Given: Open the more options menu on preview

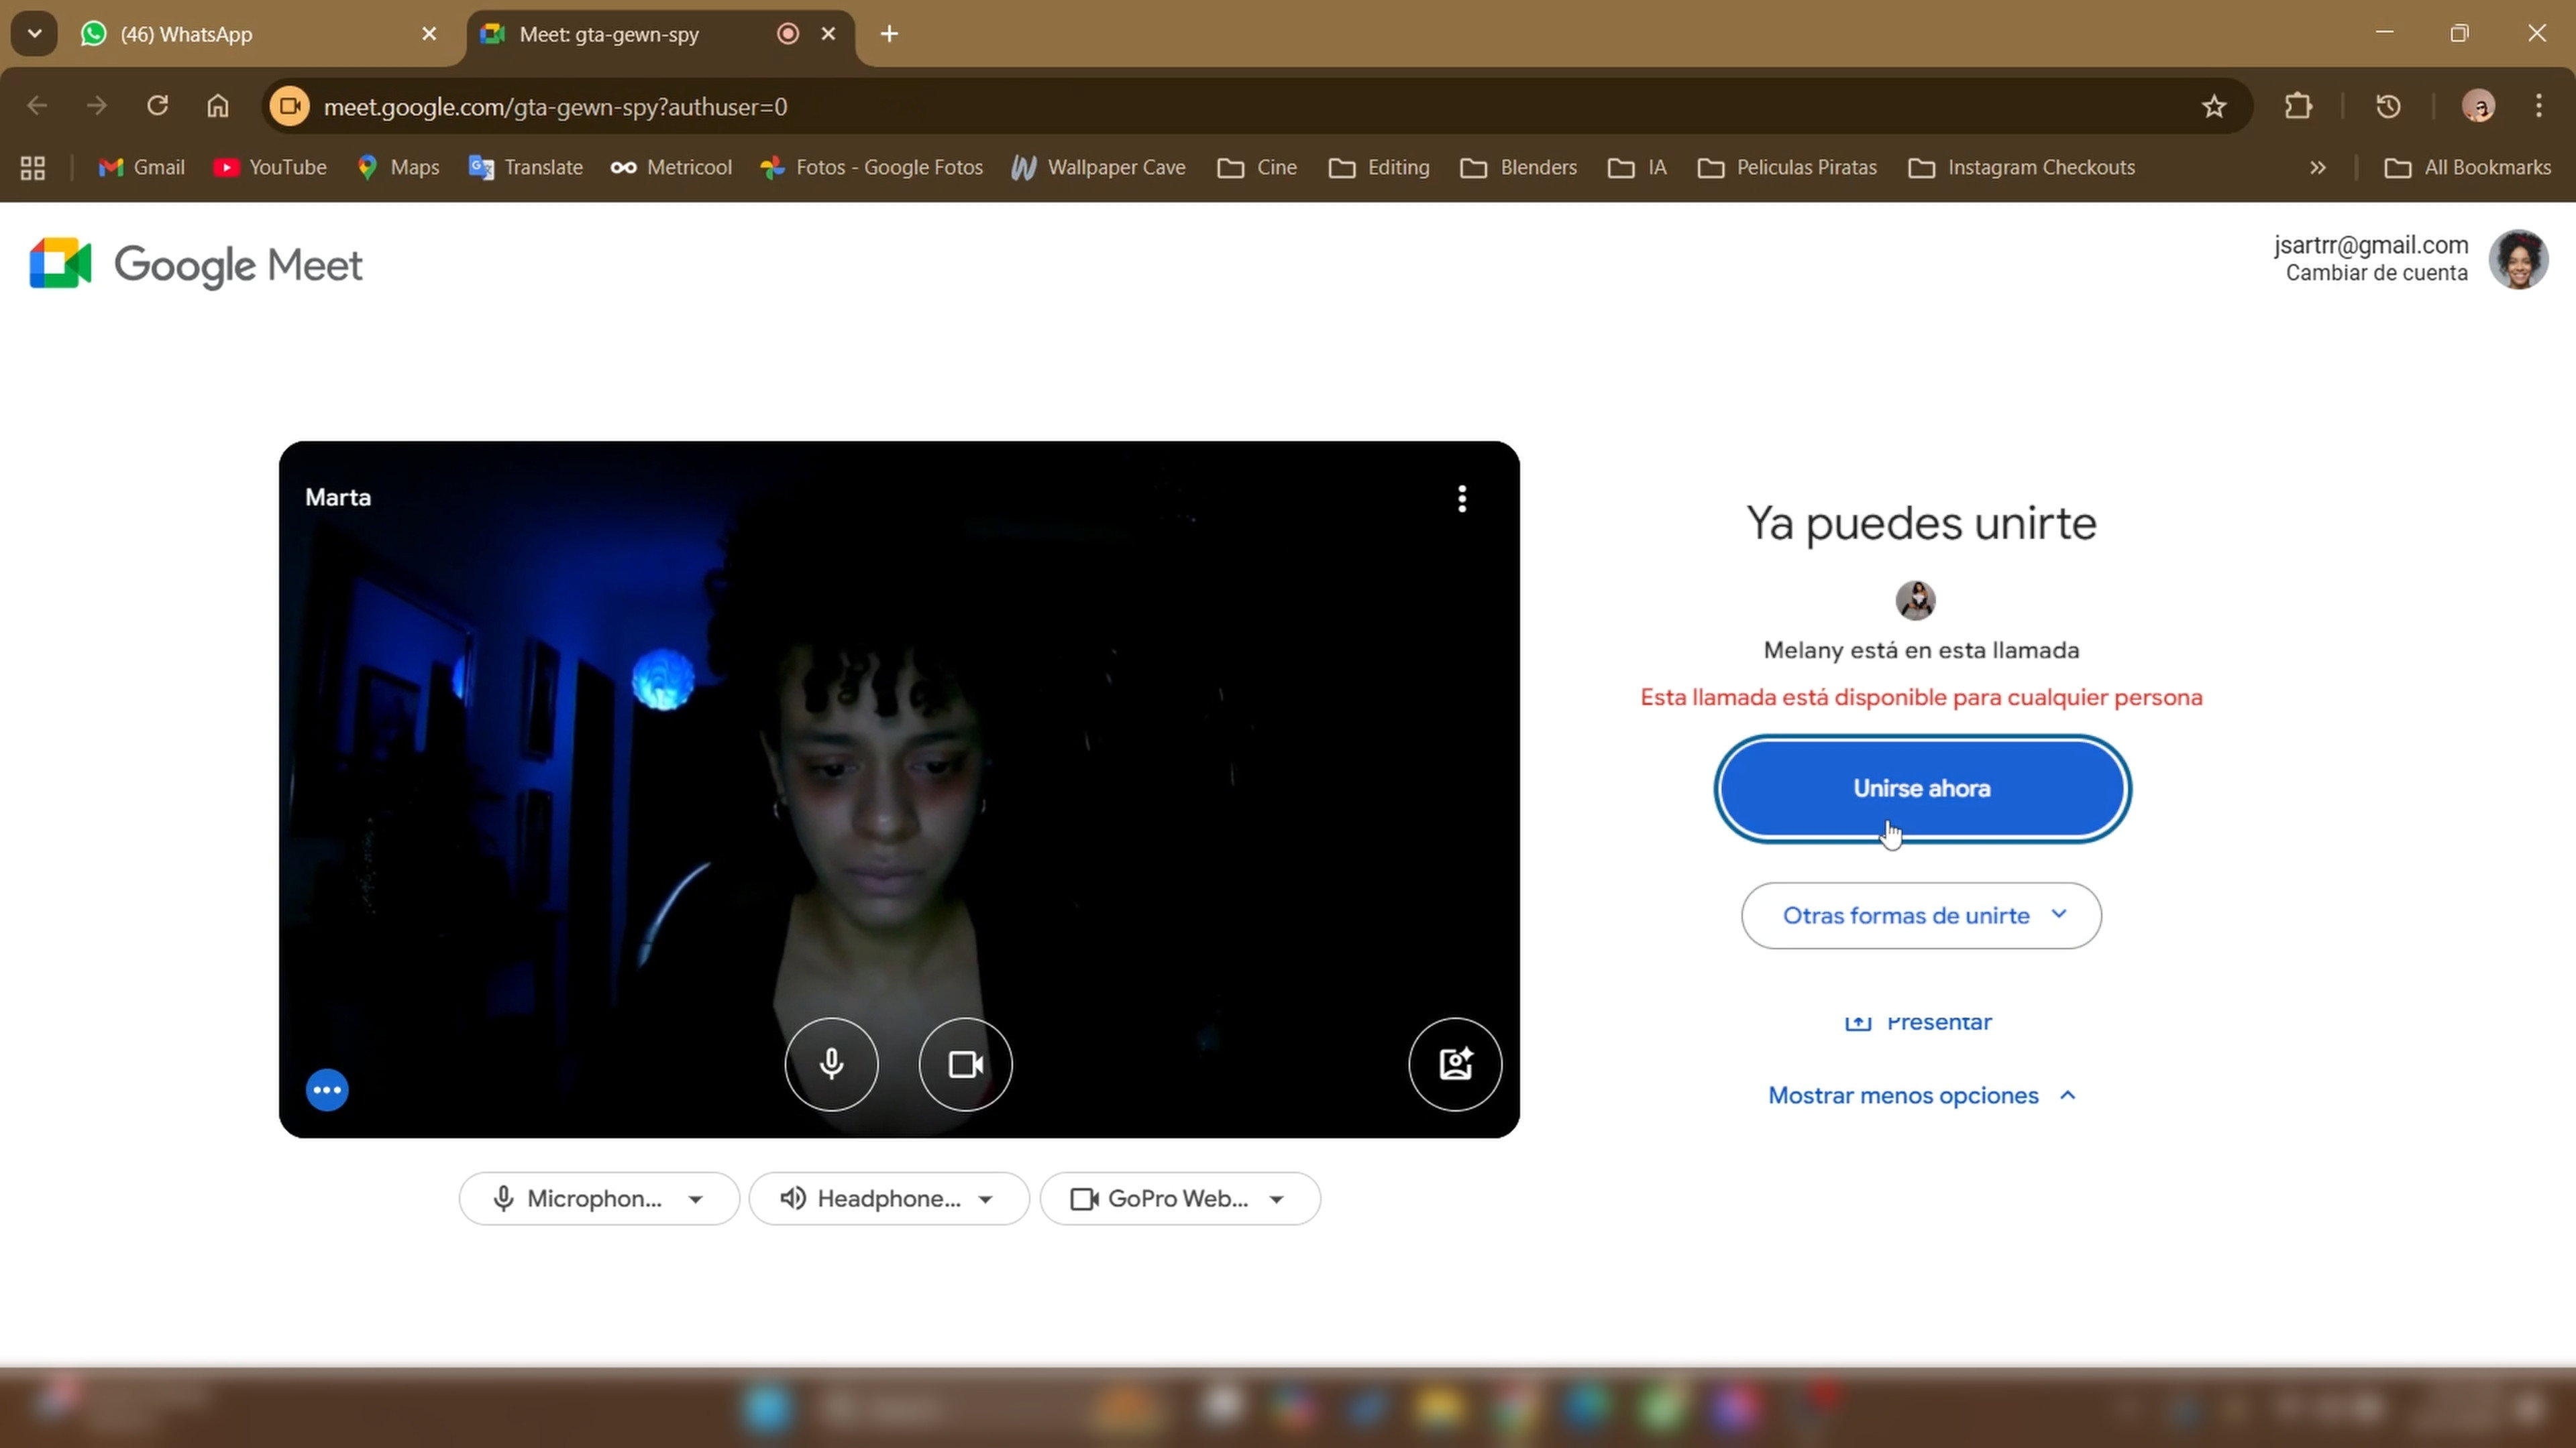Looking at the screenshot, I should [x=327, y=1089].
